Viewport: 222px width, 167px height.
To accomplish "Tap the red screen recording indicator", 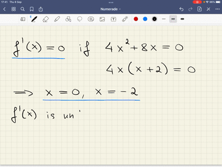I will pos(197,2).
